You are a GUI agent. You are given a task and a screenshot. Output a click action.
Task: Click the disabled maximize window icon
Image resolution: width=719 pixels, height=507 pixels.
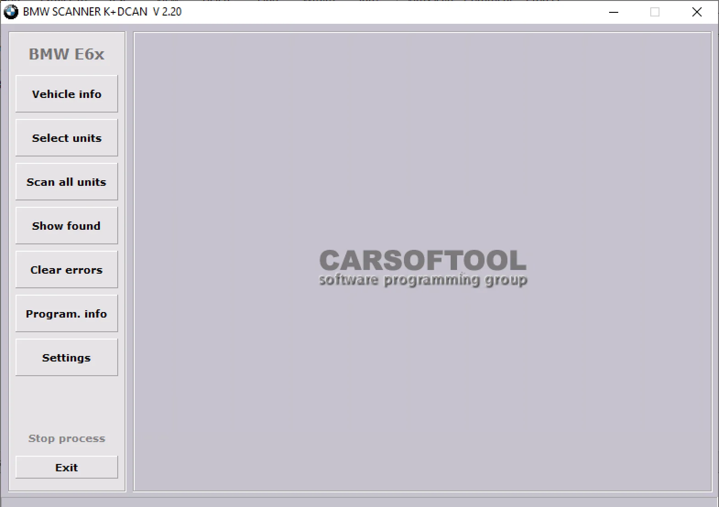pos(655,12)
